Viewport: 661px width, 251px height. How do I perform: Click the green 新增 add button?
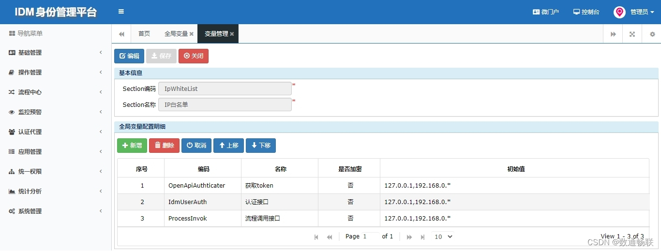point(132,146)
